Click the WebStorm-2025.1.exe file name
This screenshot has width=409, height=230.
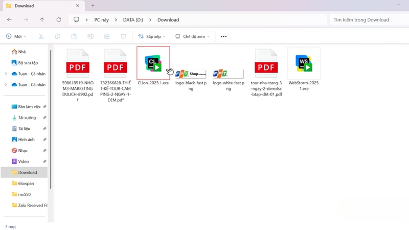pos(304,86)
